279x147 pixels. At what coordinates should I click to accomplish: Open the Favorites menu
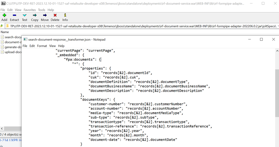pos(29,10)
